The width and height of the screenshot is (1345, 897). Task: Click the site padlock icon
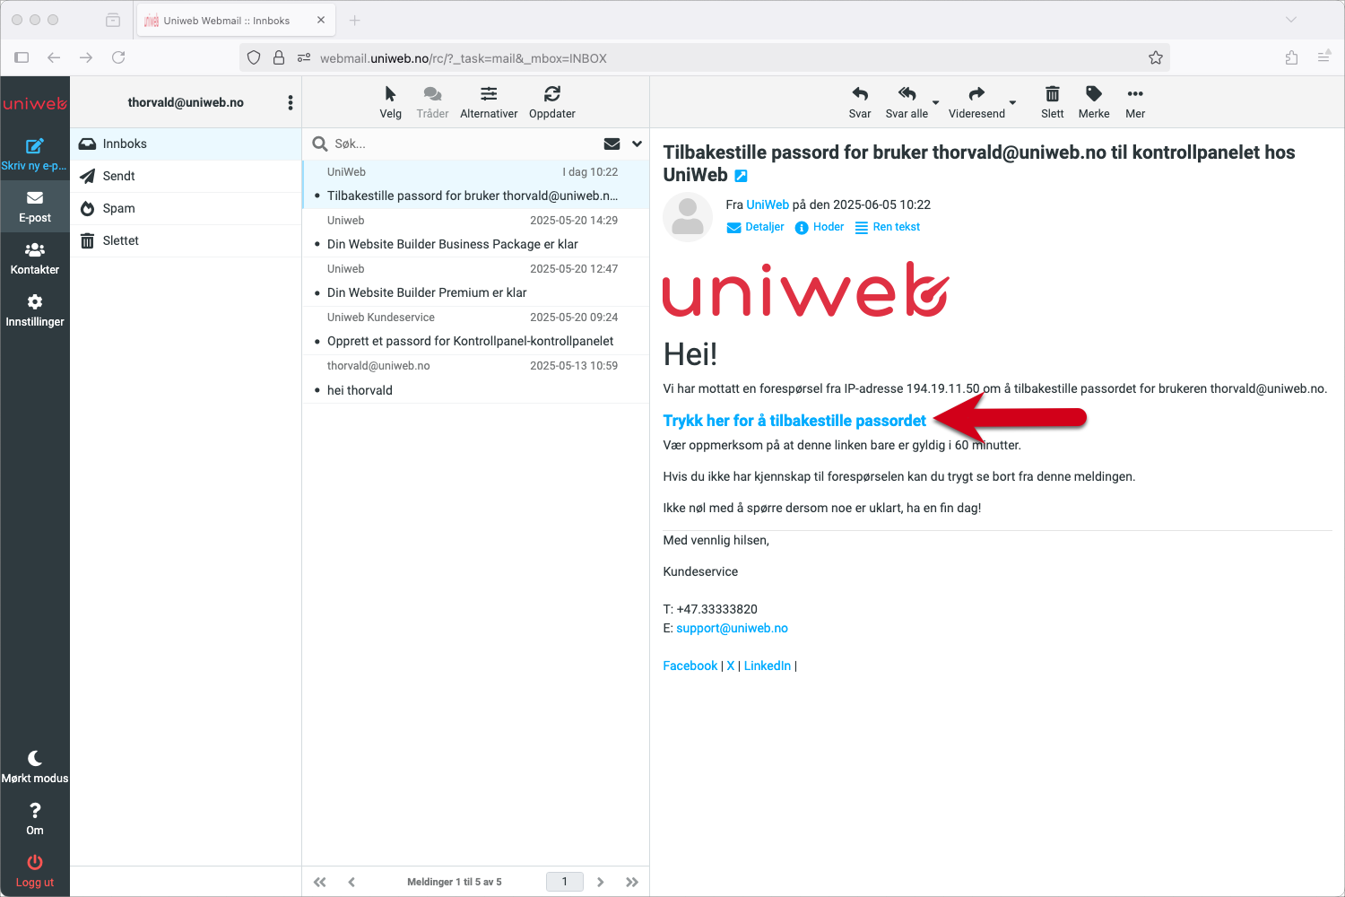tap(279, 57)
